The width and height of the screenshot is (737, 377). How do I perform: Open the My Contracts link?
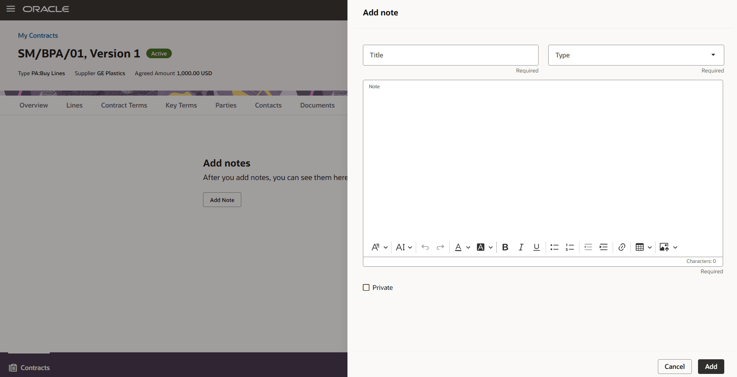coord(37,35)
